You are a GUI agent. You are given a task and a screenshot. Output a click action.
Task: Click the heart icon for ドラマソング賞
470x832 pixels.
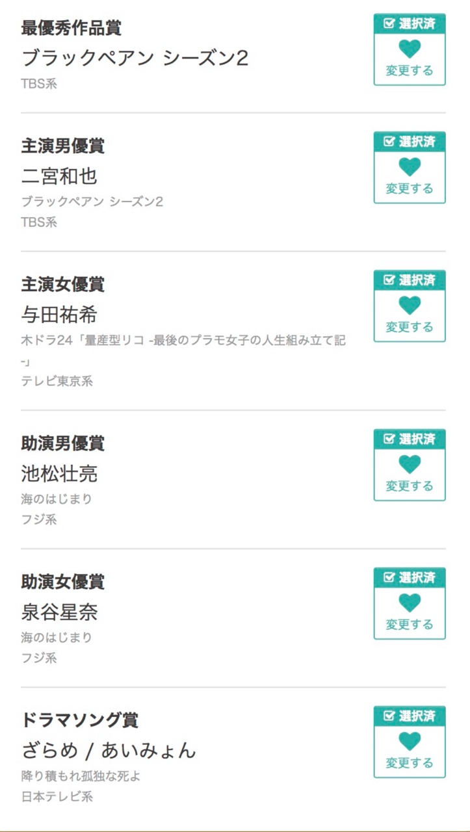pyautogui.click(x=410, y=741)
